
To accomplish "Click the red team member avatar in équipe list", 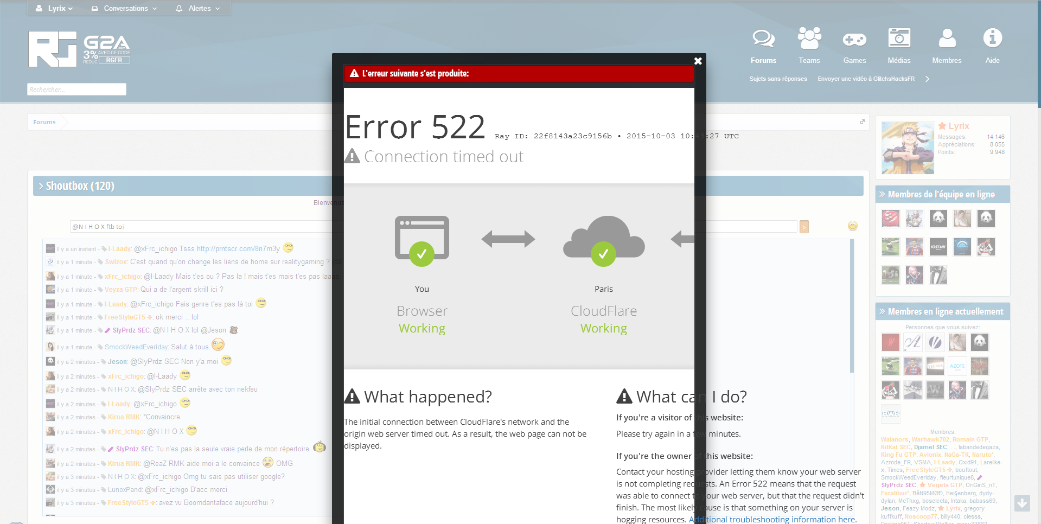I will pyautogui.click(x=891, y=219).
